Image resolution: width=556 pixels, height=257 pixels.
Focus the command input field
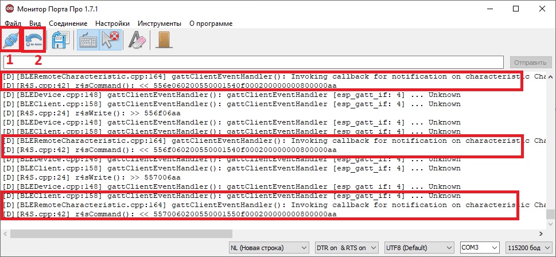click(254, 63)
